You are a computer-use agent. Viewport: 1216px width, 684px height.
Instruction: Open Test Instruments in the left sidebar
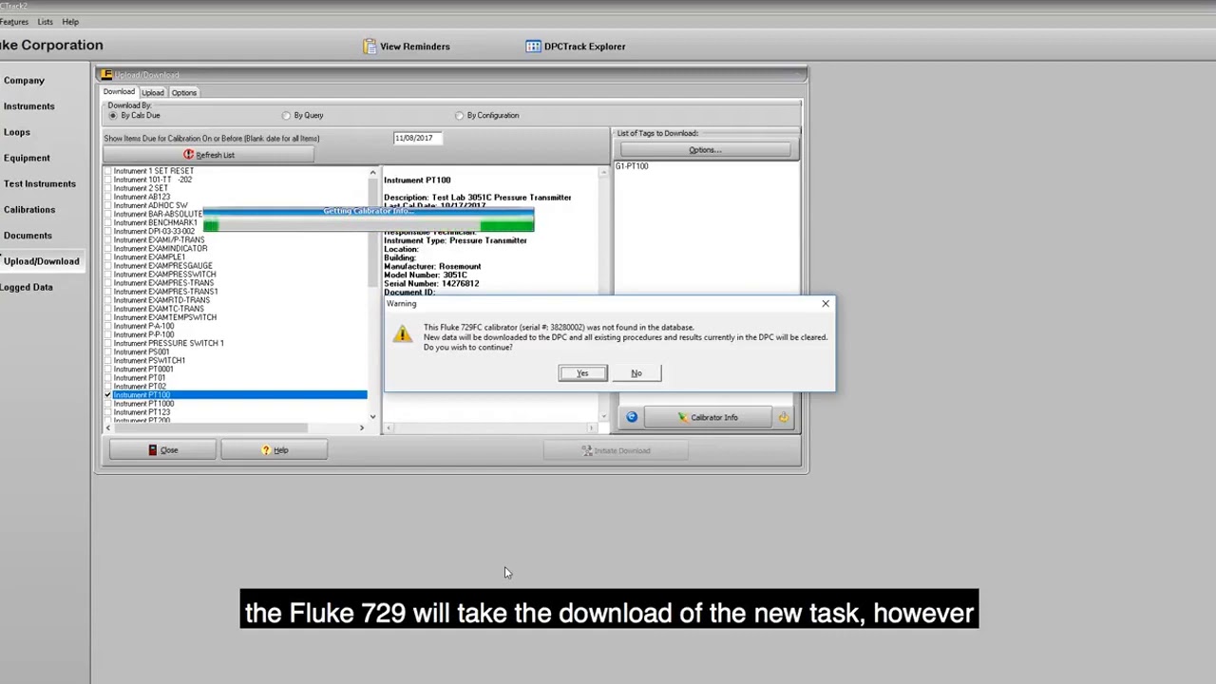tap(39, 183)
